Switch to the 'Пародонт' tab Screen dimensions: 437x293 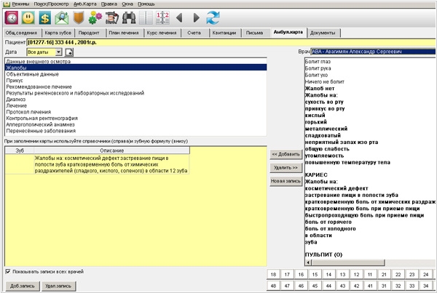tap(89, 33)
